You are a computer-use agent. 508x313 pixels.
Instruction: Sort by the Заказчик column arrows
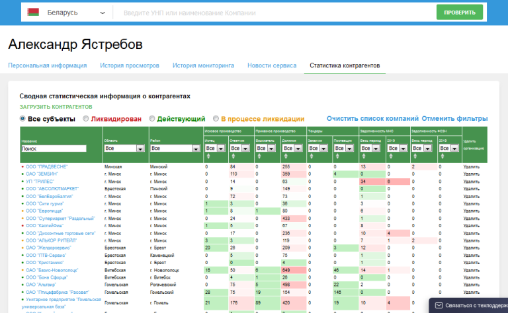tap(312, 156)
